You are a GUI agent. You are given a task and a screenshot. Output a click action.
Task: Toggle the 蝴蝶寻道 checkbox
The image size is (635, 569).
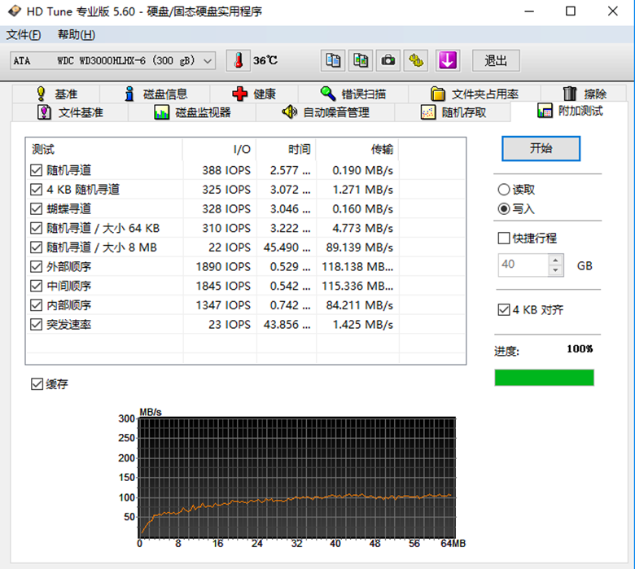click(36, 209)
